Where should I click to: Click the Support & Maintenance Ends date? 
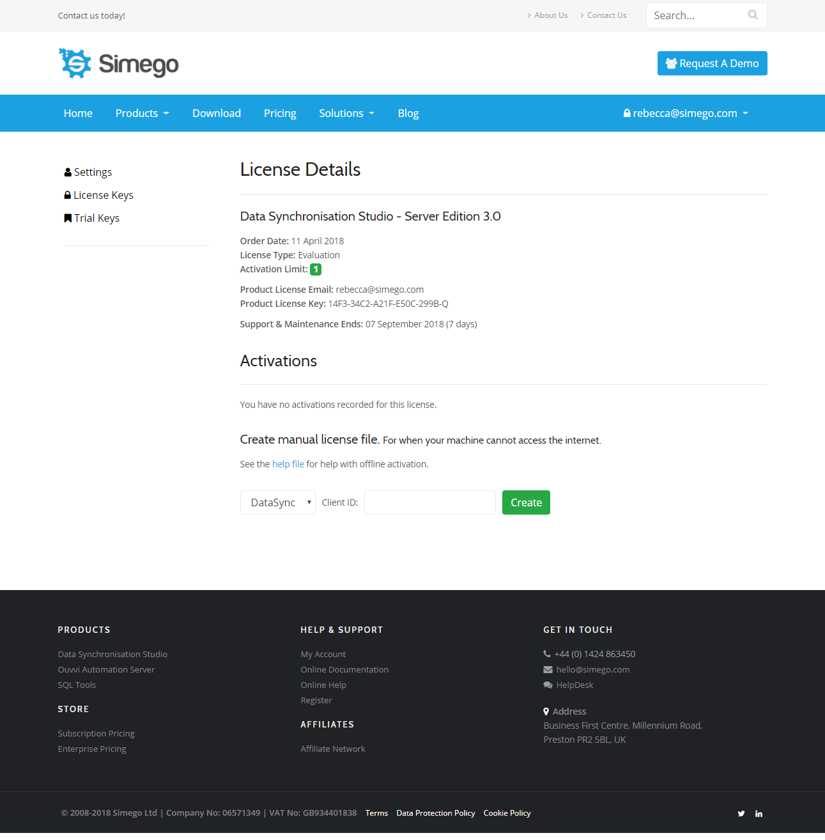(x=421, y=324)
